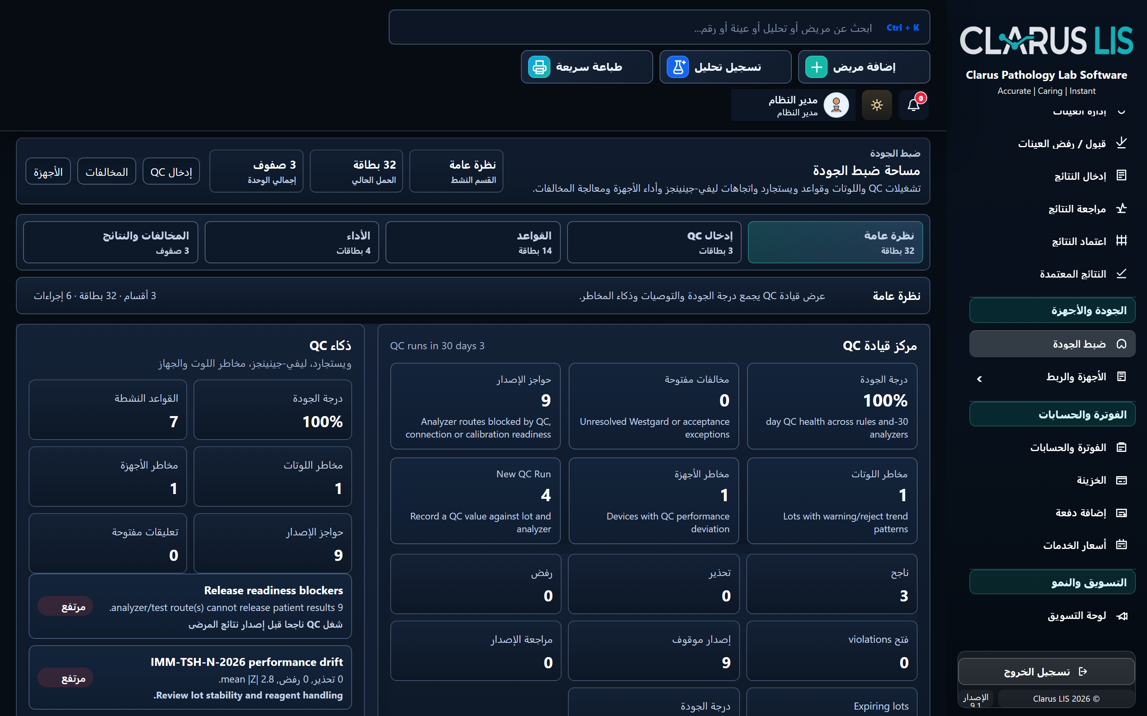Toggle light theme with sun icon
The height and width of the screenshot is (716, 1147).
point(876,105)
